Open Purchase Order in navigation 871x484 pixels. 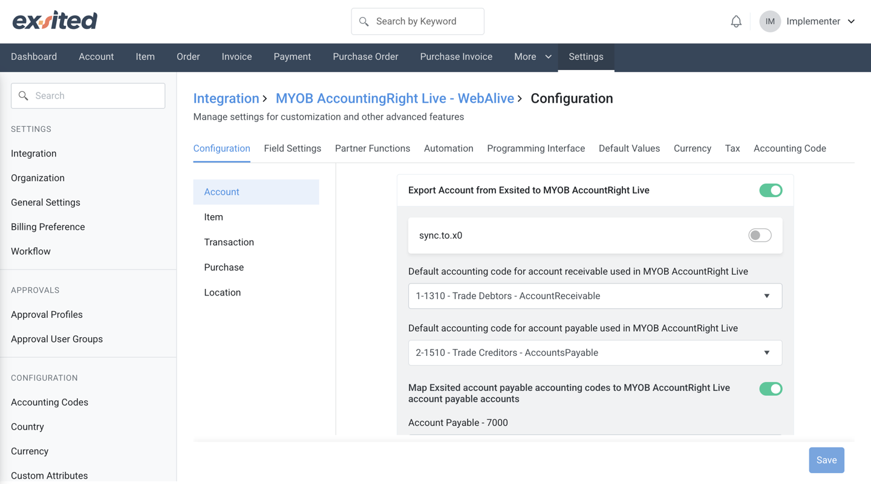point(365,57)
